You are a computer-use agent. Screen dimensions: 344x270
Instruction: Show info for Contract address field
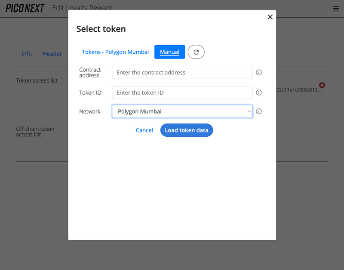[259, 73]
